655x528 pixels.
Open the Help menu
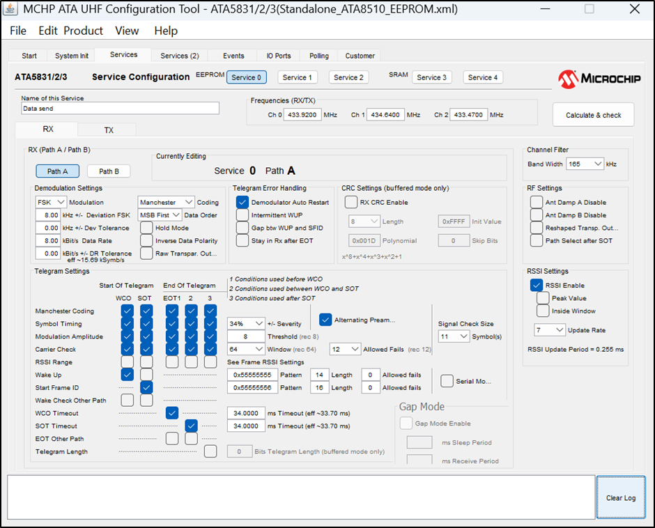tap(166, 31)
